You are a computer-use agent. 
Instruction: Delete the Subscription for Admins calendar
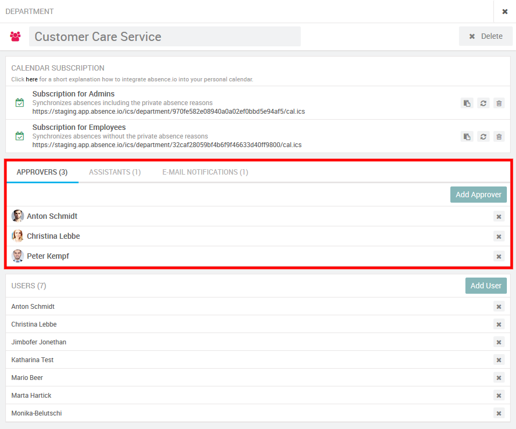coord(499,103)
